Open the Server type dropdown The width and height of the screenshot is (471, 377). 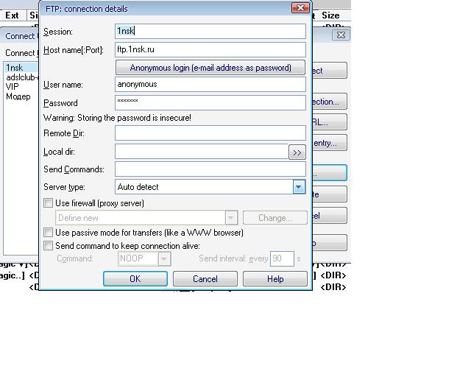click(299, 187)
